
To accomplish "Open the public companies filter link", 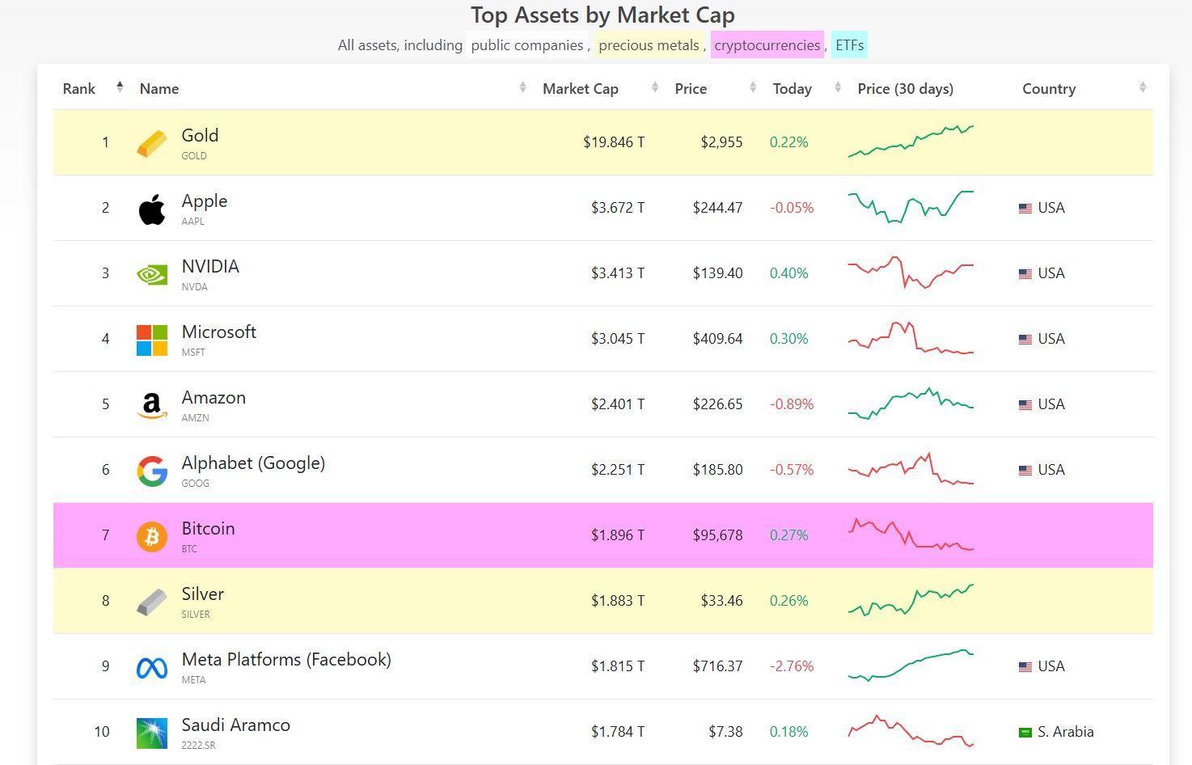I will coord(527,45).
